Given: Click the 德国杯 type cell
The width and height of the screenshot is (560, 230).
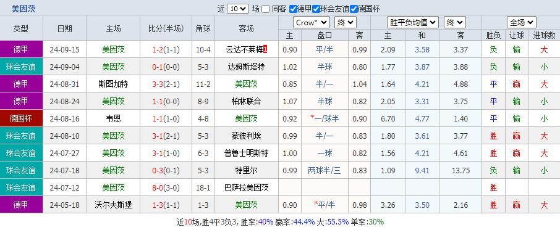Looking at the screenshot, I should pyautogui.click(x=21, y=118).
